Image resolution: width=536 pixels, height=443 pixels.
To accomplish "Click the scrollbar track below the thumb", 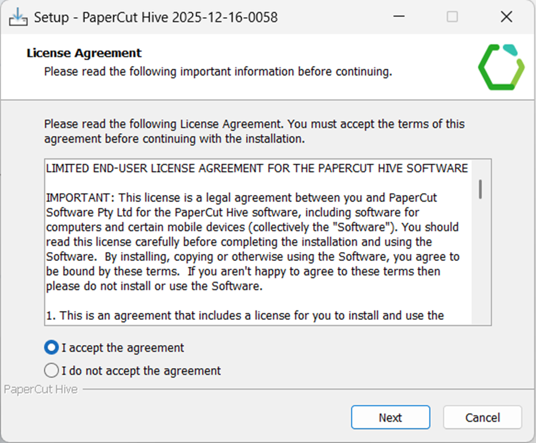I will coord(481,265).
